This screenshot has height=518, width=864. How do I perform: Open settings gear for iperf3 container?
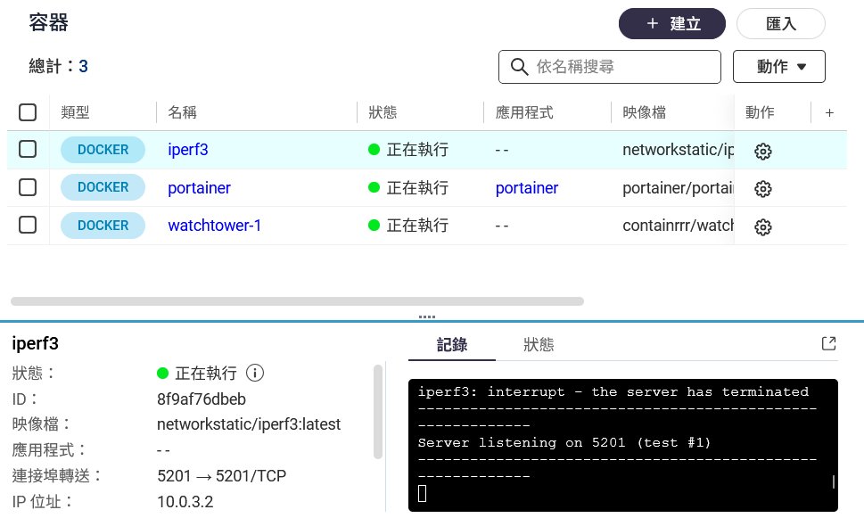pos(762,151)
